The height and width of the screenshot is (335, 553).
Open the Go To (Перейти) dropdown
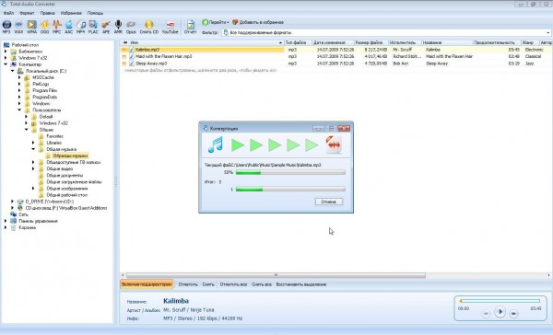tap(216, 22)
